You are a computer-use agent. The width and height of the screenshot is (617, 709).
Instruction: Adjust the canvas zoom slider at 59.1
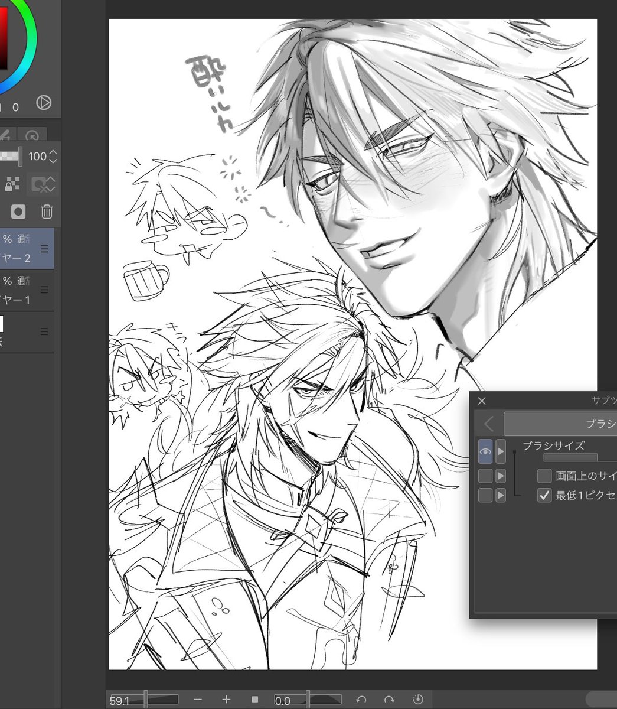pyautogui.click(x=145, y=700)
